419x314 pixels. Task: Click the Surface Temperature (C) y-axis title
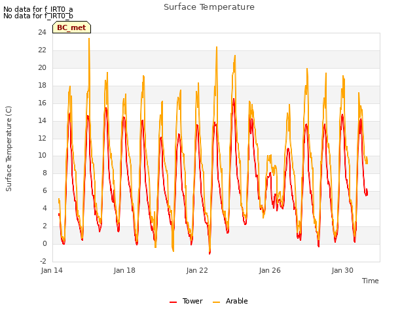9,148
